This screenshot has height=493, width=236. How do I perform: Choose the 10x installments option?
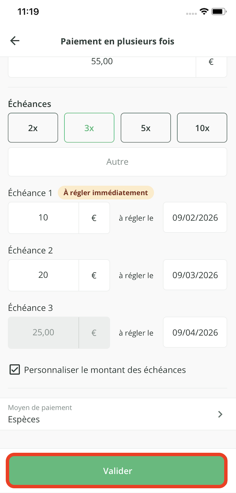pos(202,128)
